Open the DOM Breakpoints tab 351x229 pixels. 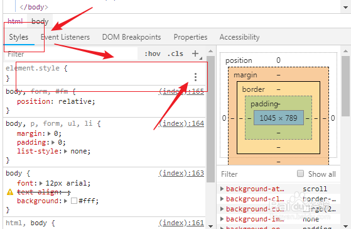click(131, 37)
